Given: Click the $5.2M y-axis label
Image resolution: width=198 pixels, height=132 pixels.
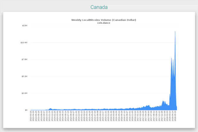Looking at the screenshot, I should click(x=24, y=76).
